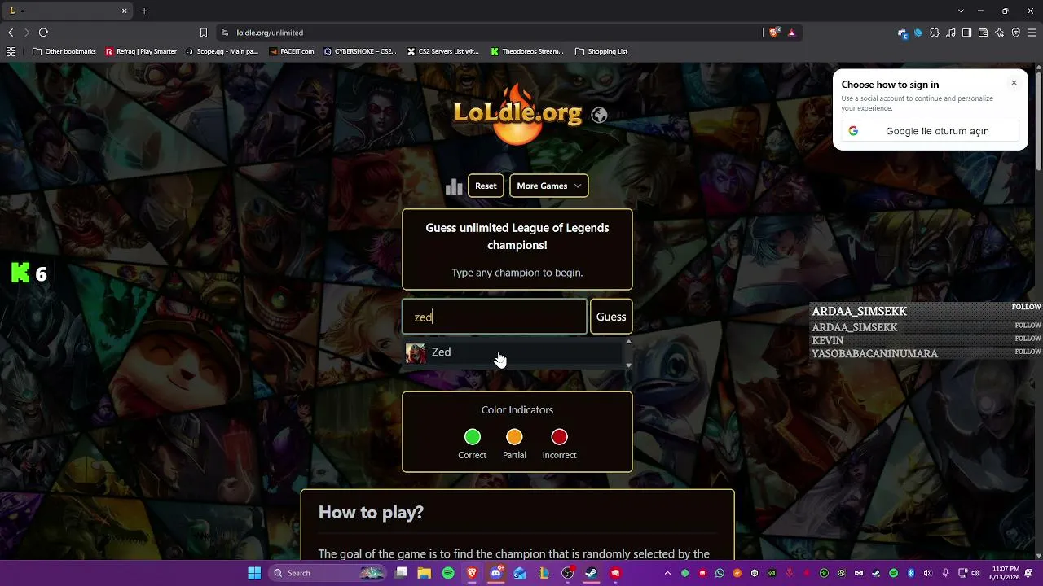The image size is (1043, 586).
Task: Go forward in browser history
Action: tap(27, 33)
